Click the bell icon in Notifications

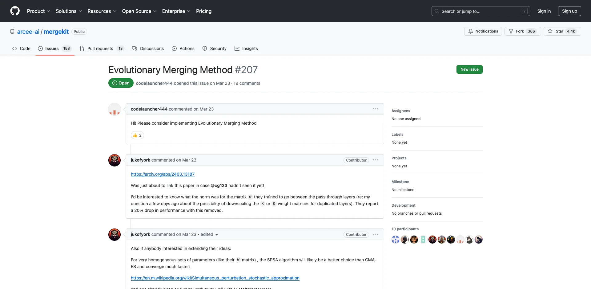point(471,31)
